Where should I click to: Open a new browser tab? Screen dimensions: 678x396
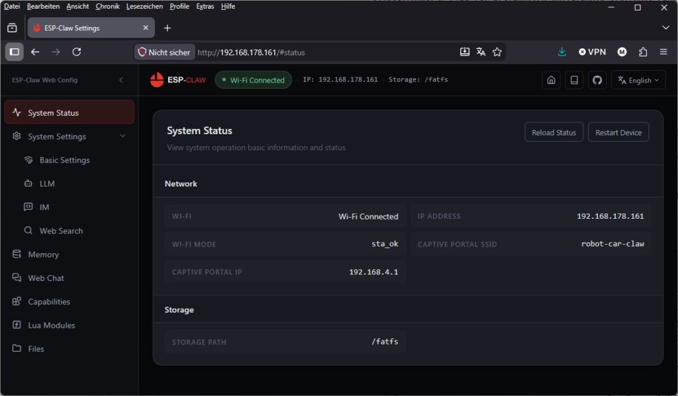tap(168, 28)
